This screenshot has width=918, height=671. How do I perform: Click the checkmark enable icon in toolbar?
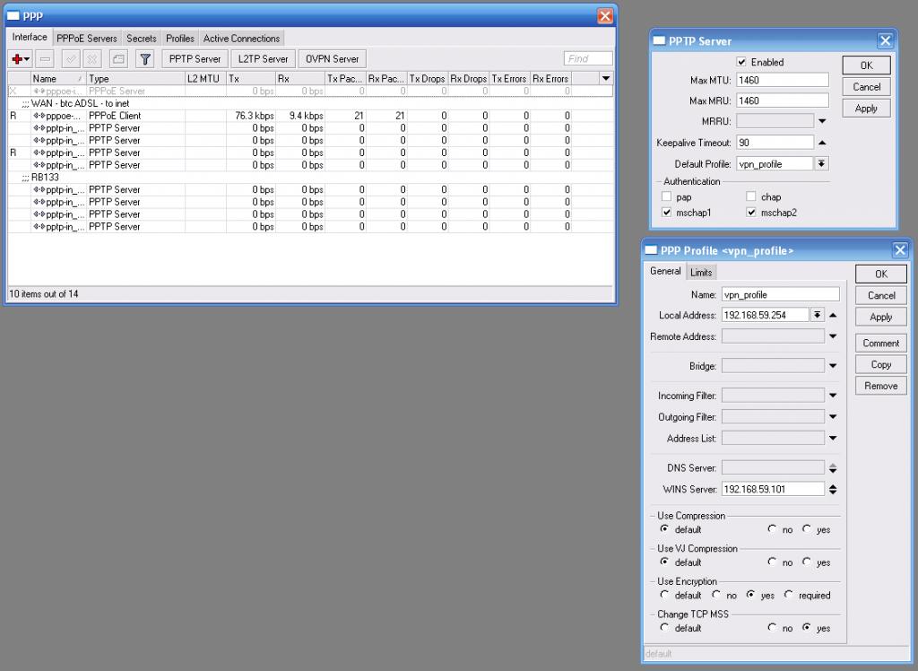point(71,59)
